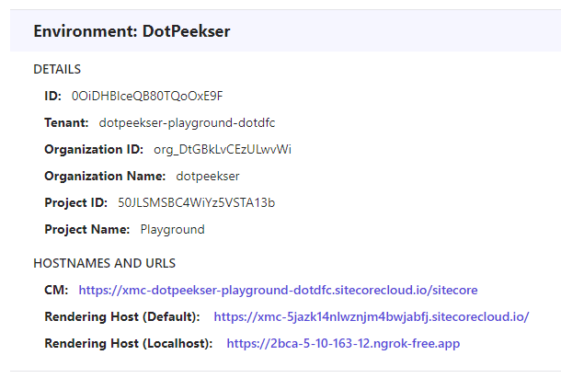
Task: Click the Organization Name value dotpeekser
Action: [208, 176]
